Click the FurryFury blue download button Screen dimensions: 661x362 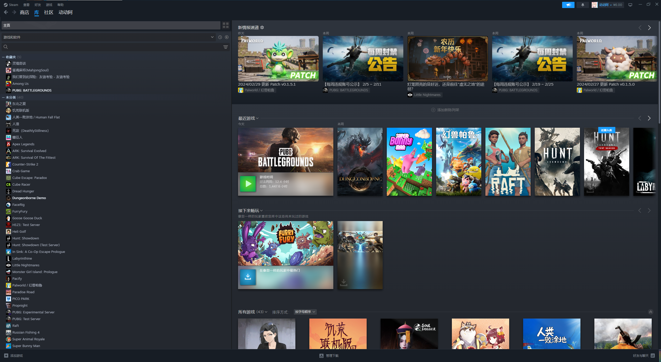248,277
